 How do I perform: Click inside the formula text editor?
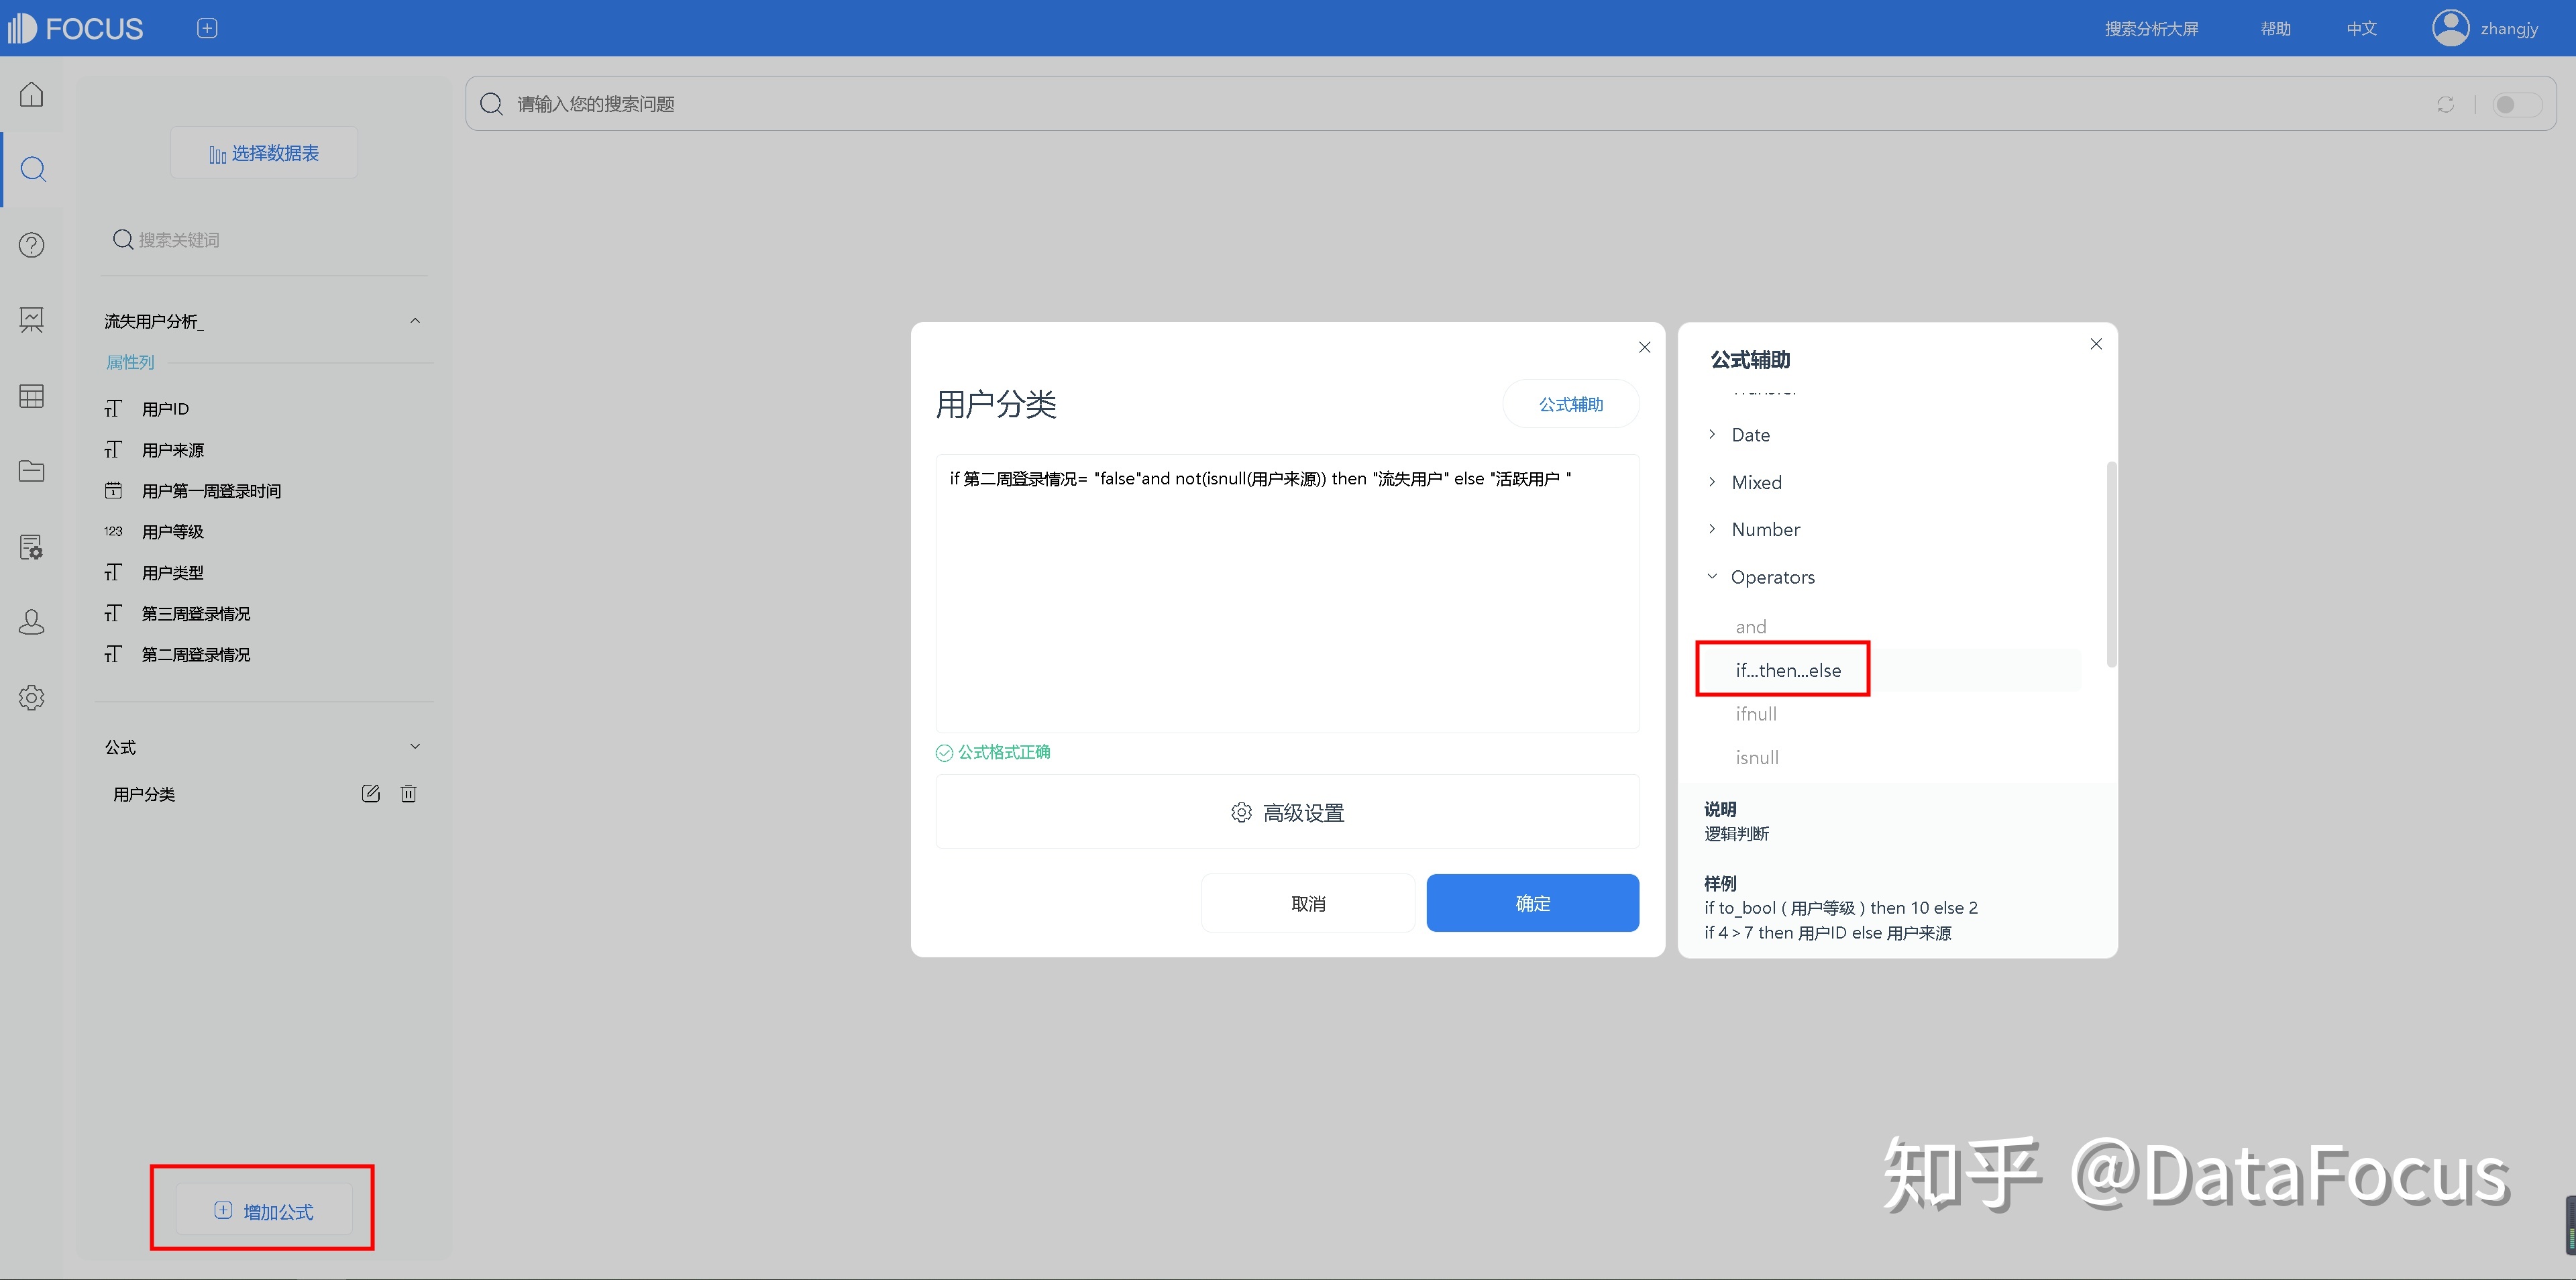pyautogui.click(x=1287, y=594)
